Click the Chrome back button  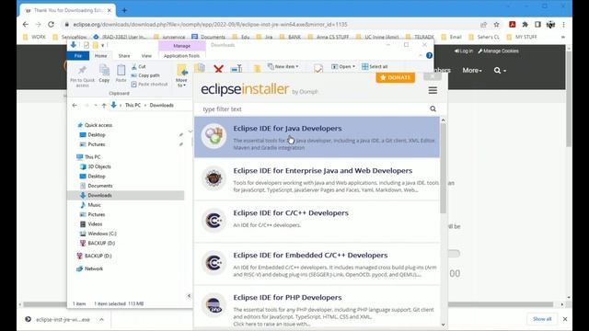(x=26, y=25)
